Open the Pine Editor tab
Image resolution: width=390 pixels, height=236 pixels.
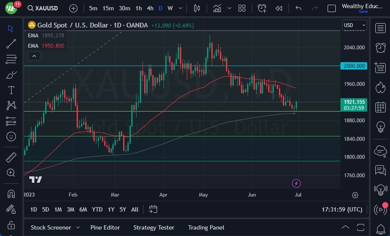pos(105,227)
